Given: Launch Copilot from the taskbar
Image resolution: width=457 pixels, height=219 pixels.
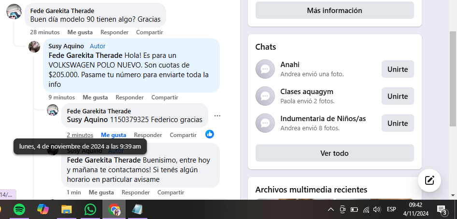Looking at the screenshot, I should click(43, 209).
